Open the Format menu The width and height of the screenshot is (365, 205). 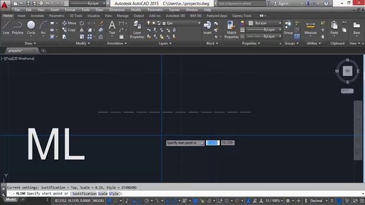(x=70, y=10)
